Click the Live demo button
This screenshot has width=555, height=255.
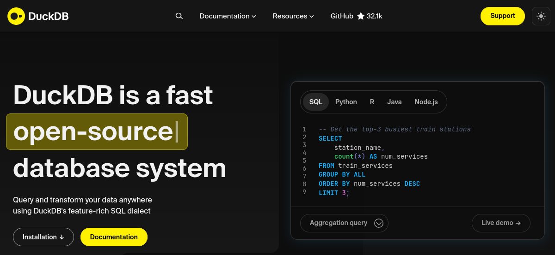point(501,223)
